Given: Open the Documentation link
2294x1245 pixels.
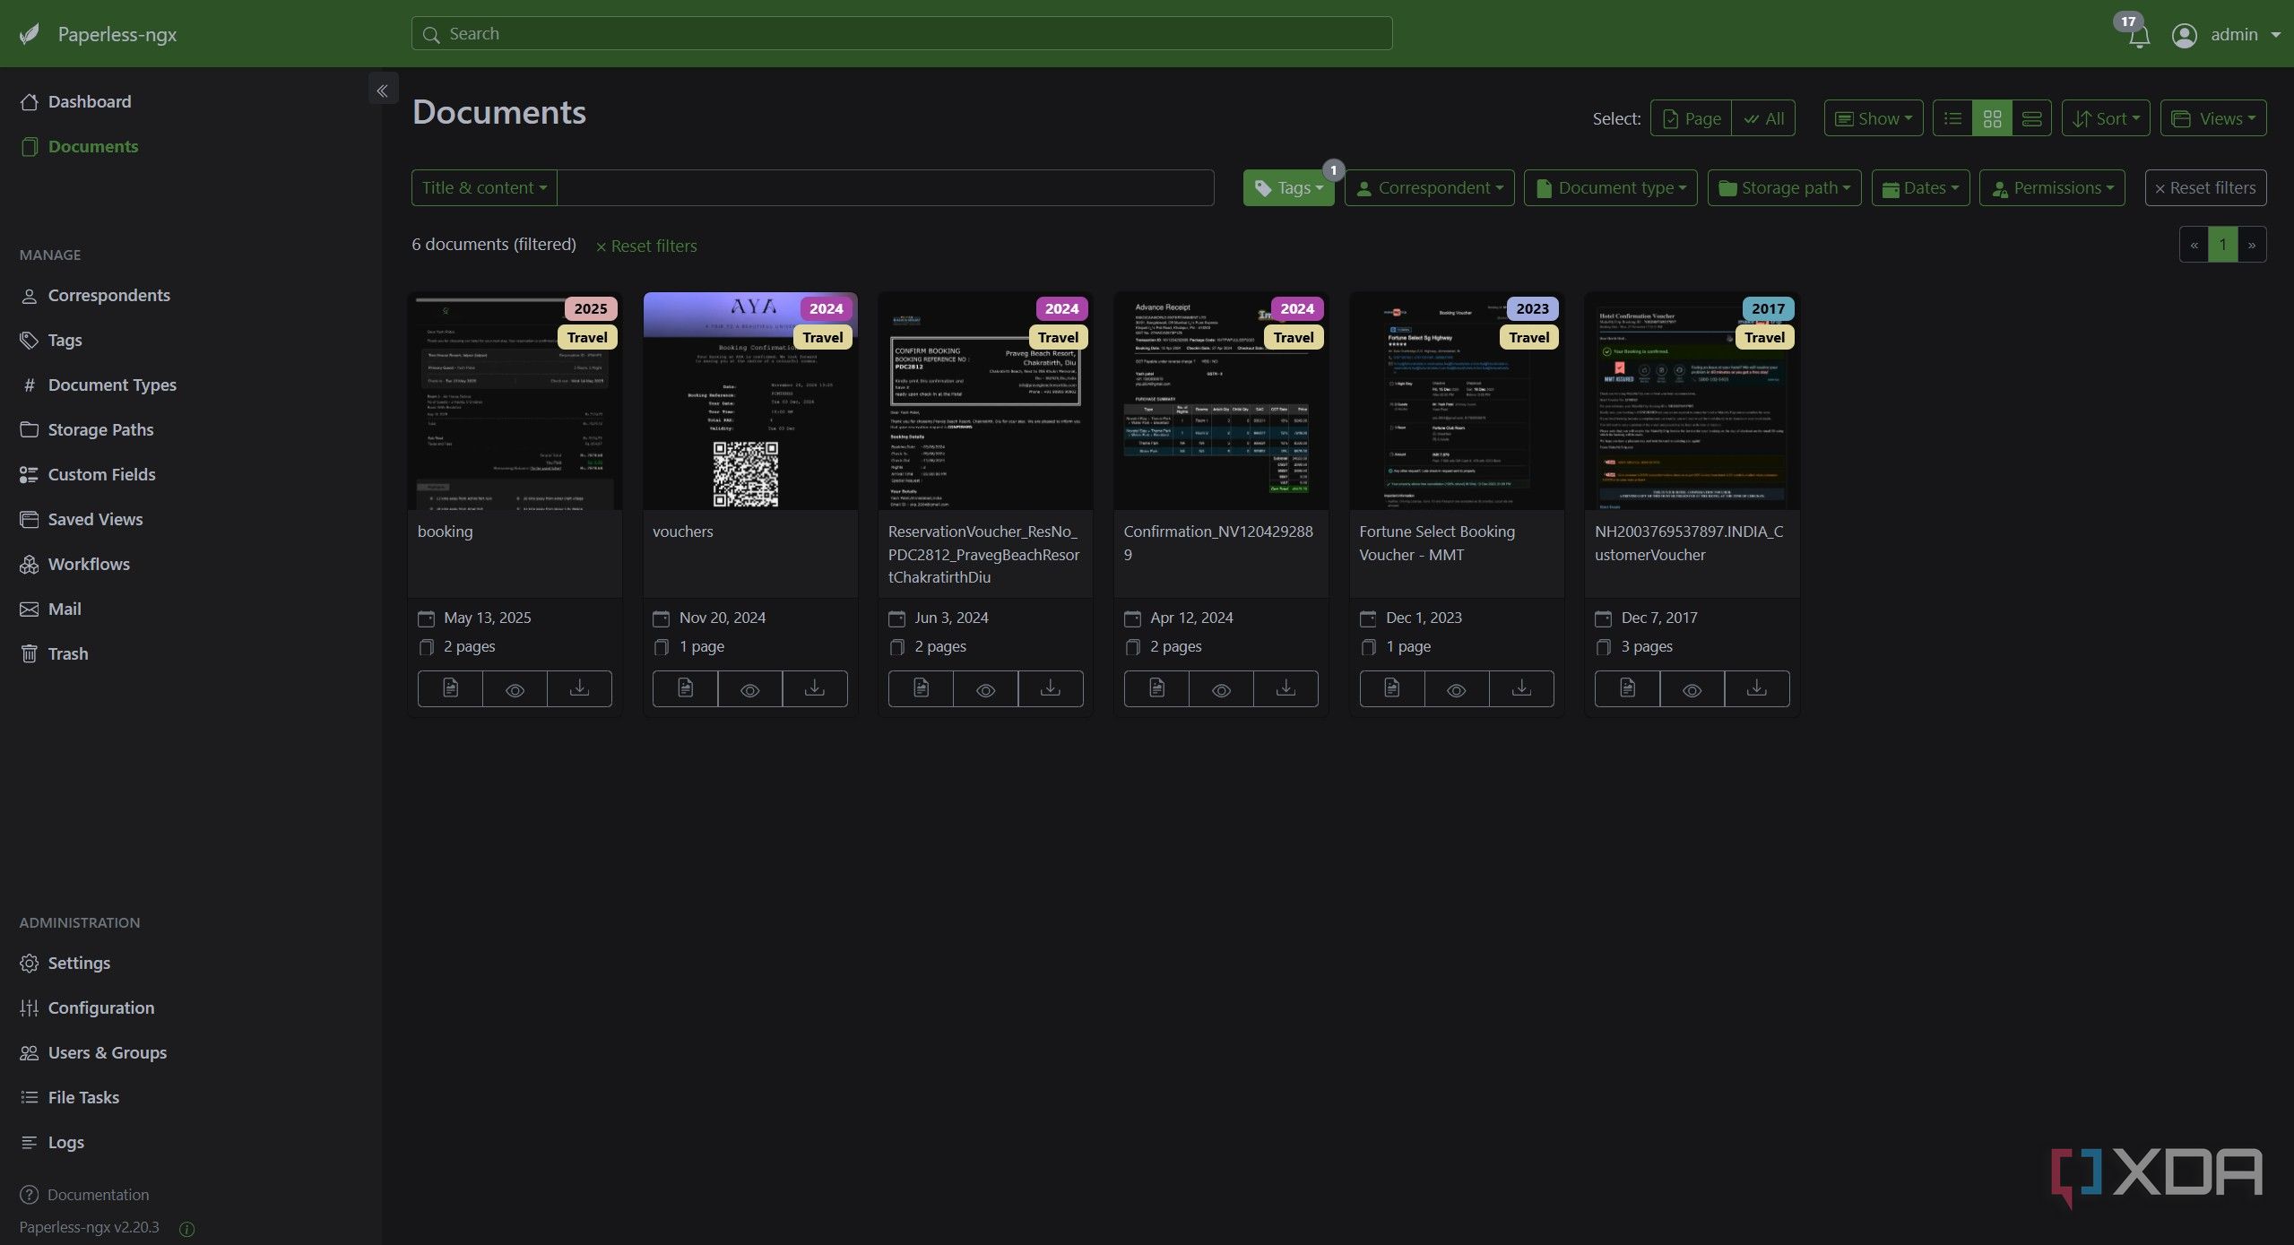Looking at the screenshot, I should click(x=98, y=1195).
